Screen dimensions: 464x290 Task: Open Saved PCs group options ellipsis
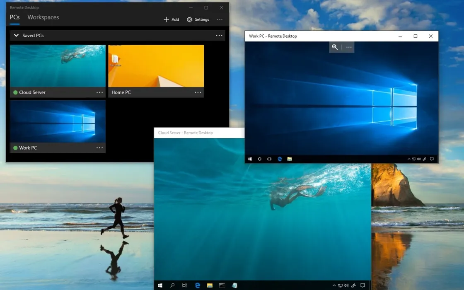[x=219, y=36]
